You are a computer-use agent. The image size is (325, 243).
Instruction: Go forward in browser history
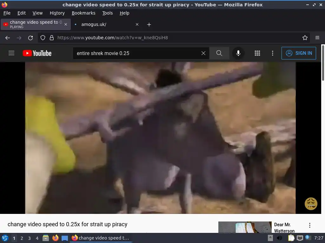click(x=19, y=38)
